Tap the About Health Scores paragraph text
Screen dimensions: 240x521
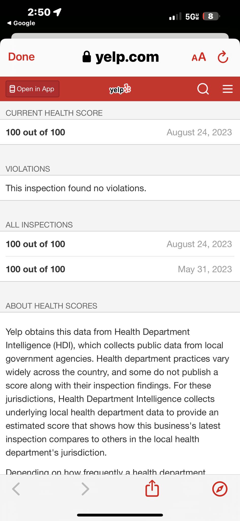(117, 392)
